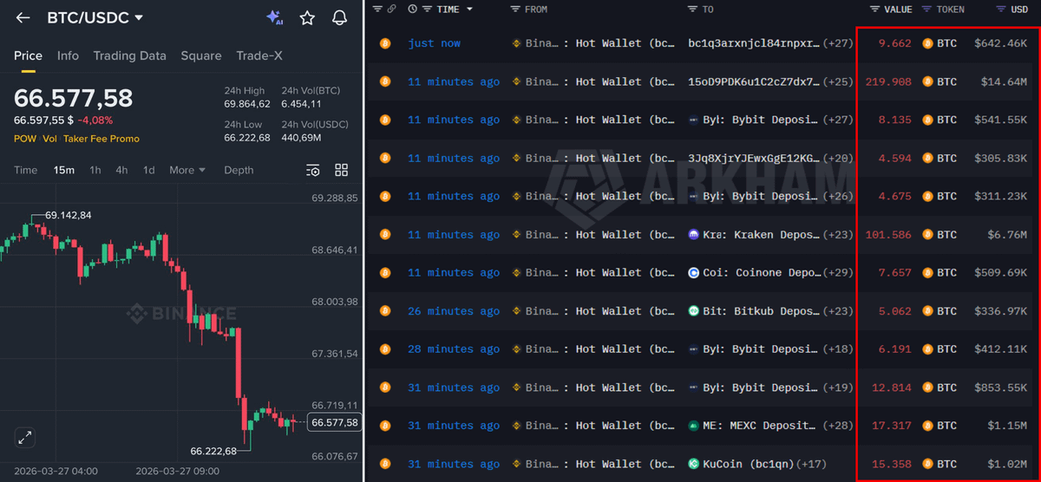Favorite the pair with the star icon
1041x482 pixels.
tap(307, 17)
